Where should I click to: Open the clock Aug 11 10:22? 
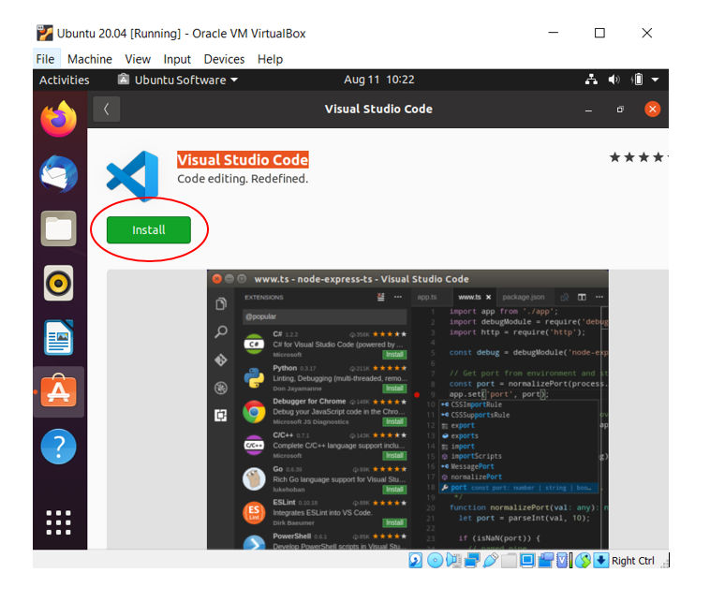(x=379, y=80)
